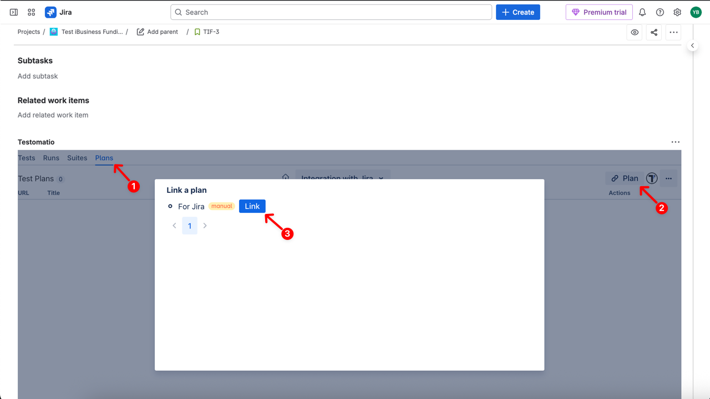The width and height of the screenshot is (710, 399).
Task: Click the Jira logo
Action: 58,12
